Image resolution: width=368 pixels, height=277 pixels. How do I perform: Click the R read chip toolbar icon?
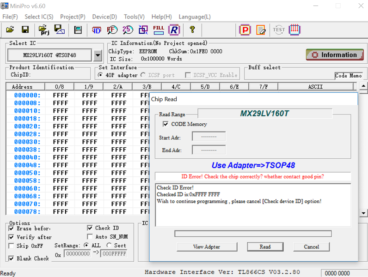[x=174, y=30]
